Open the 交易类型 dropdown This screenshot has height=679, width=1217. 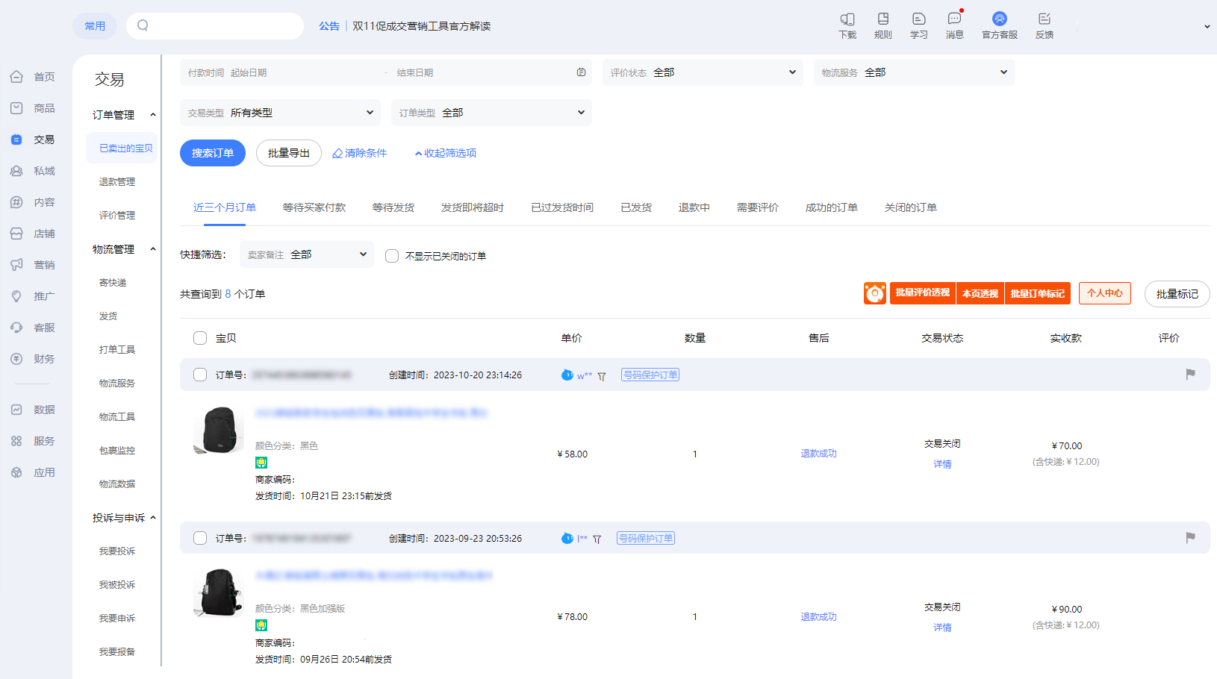[280, 113]
